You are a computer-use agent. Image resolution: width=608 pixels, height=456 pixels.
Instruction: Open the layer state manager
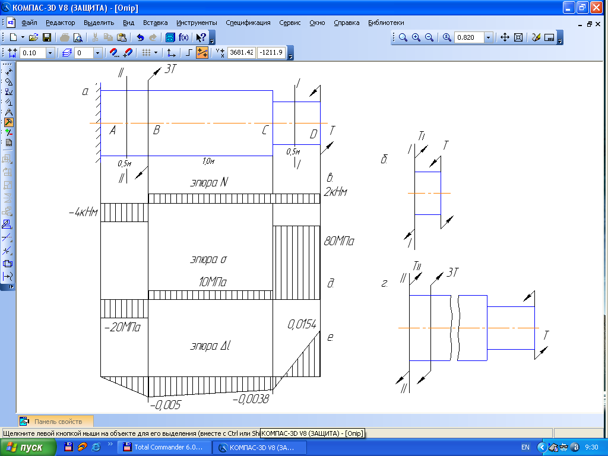point(67,53)
